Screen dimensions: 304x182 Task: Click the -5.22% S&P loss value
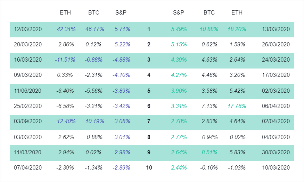click(x=121, y=45)
